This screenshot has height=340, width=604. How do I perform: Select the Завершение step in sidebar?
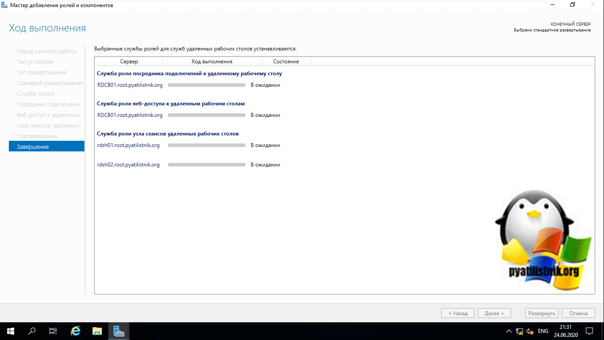click(46, 147)
